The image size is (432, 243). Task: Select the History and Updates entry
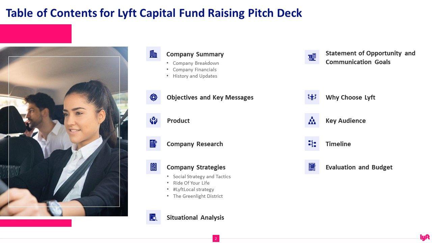[195, 76]
